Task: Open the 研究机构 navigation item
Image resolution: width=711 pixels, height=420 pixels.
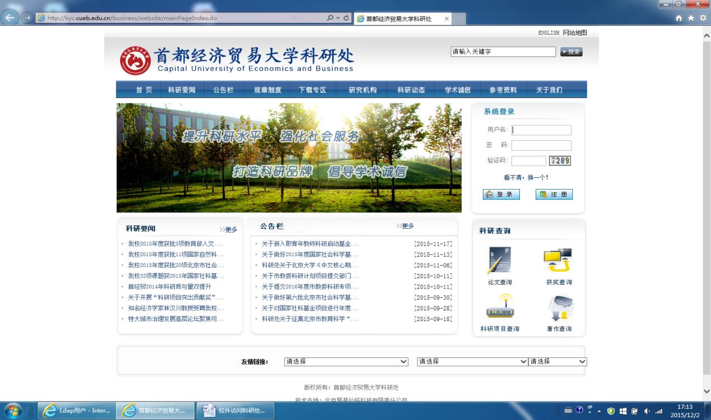Action: (x=363, y=90)
